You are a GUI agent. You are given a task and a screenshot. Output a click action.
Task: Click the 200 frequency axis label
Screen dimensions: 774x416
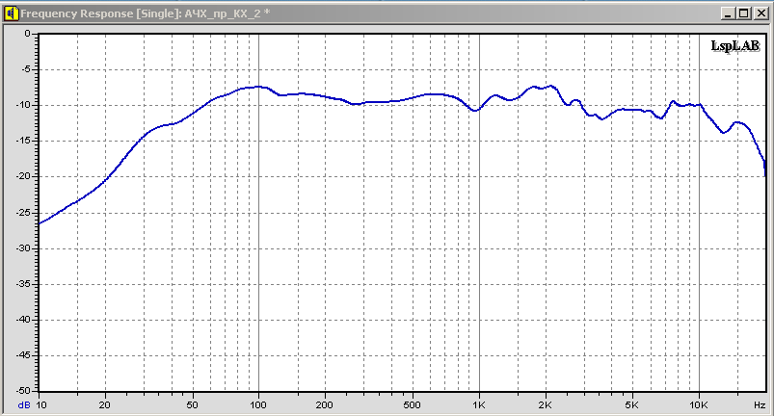click(324, 405)
